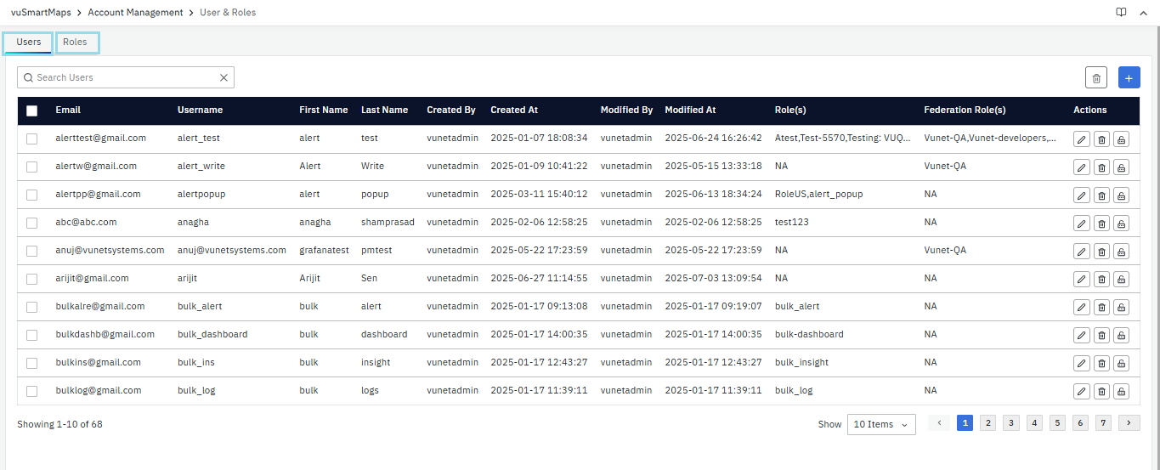
Task: Open the documentation book icon
Action: 1121,13
